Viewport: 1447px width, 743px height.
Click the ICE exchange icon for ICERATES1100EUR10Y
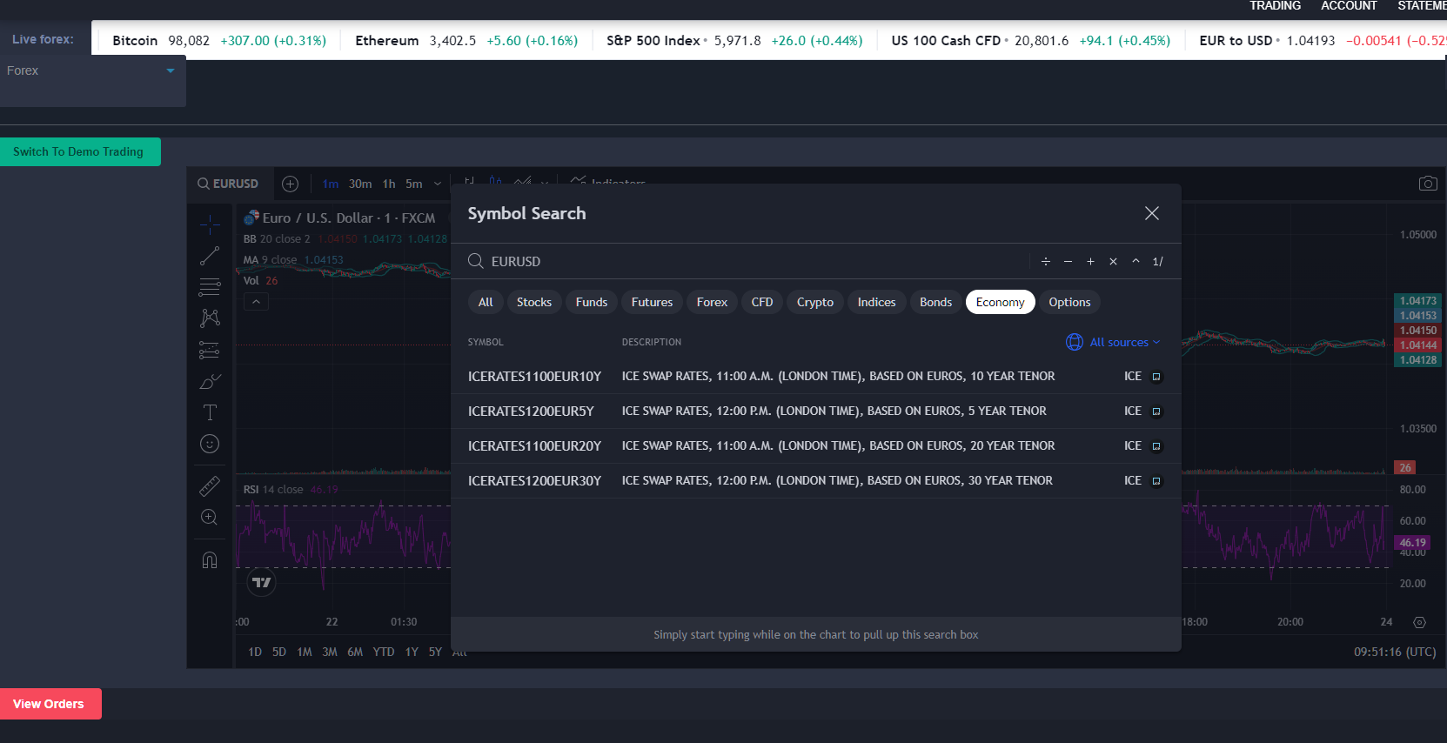pos(1156,377)
